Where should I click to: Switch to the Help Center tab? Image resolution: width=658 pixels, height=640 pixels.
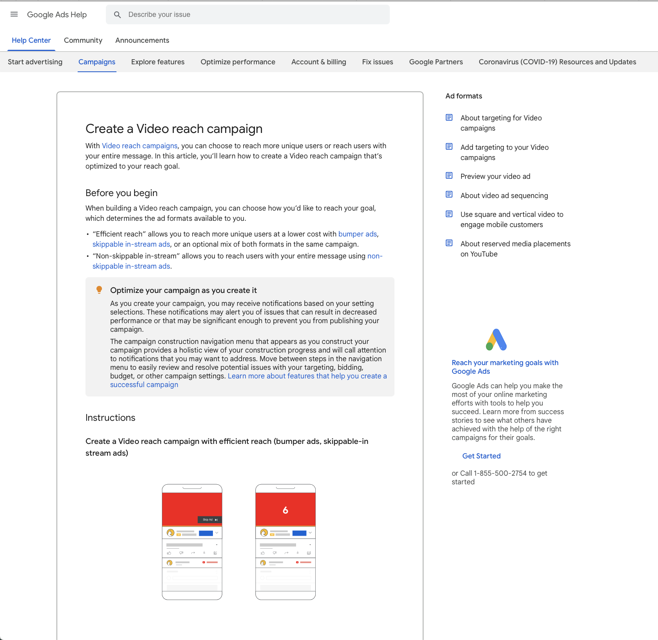tap(31, 40)
